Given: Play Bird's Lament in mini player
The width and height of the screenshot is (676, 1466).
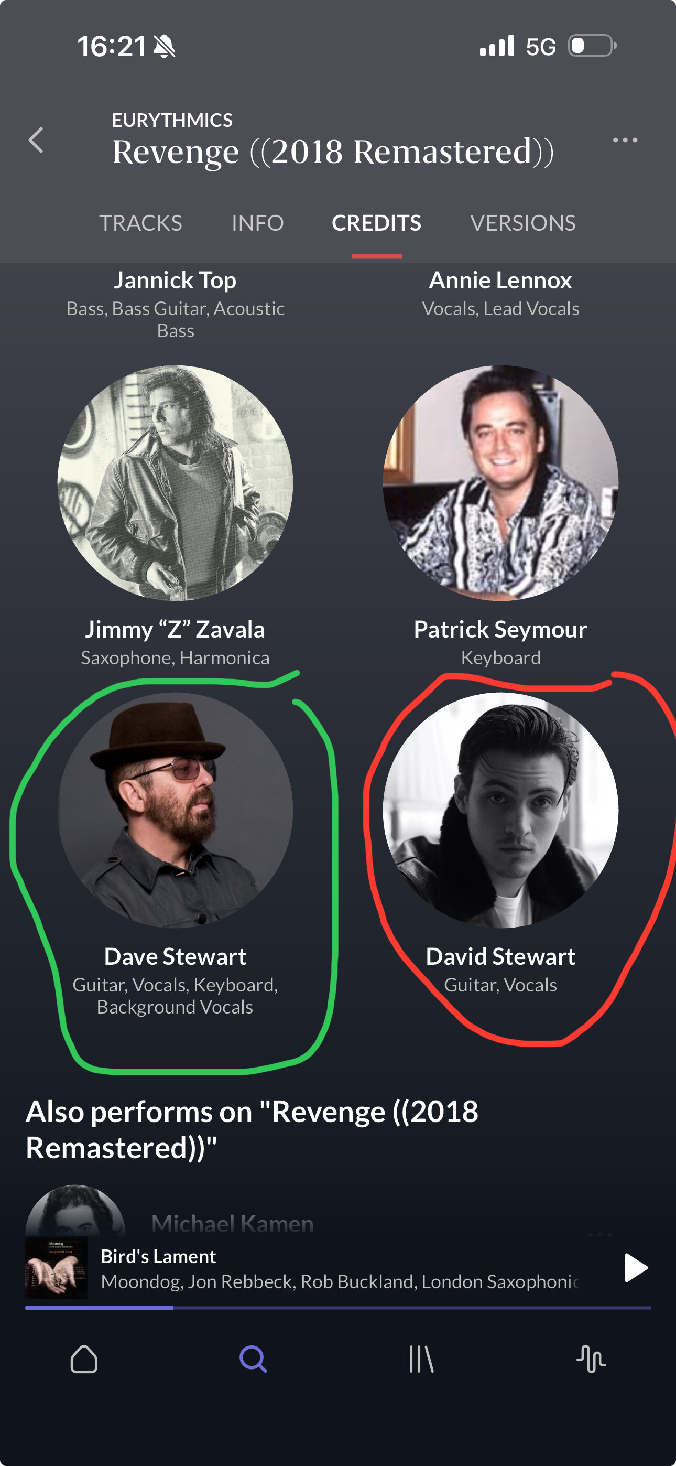Looking at the screenshot, I should [x=636, y=1267].
